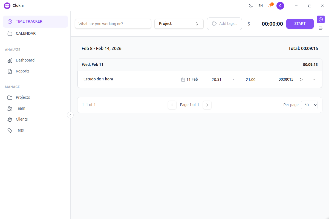Toggle billable with the dollar sign
This screenshot has height=219, width=329.
point(249,24)
